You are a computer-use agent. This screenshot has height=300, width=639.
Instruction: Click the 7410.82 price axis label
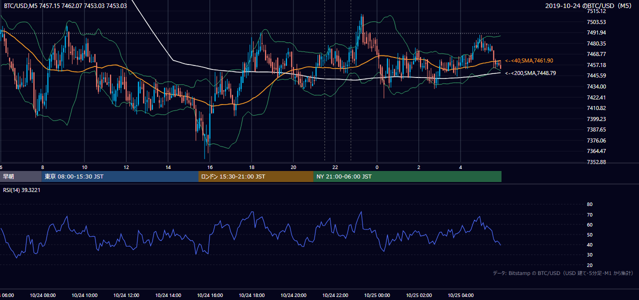click(596, 108)
